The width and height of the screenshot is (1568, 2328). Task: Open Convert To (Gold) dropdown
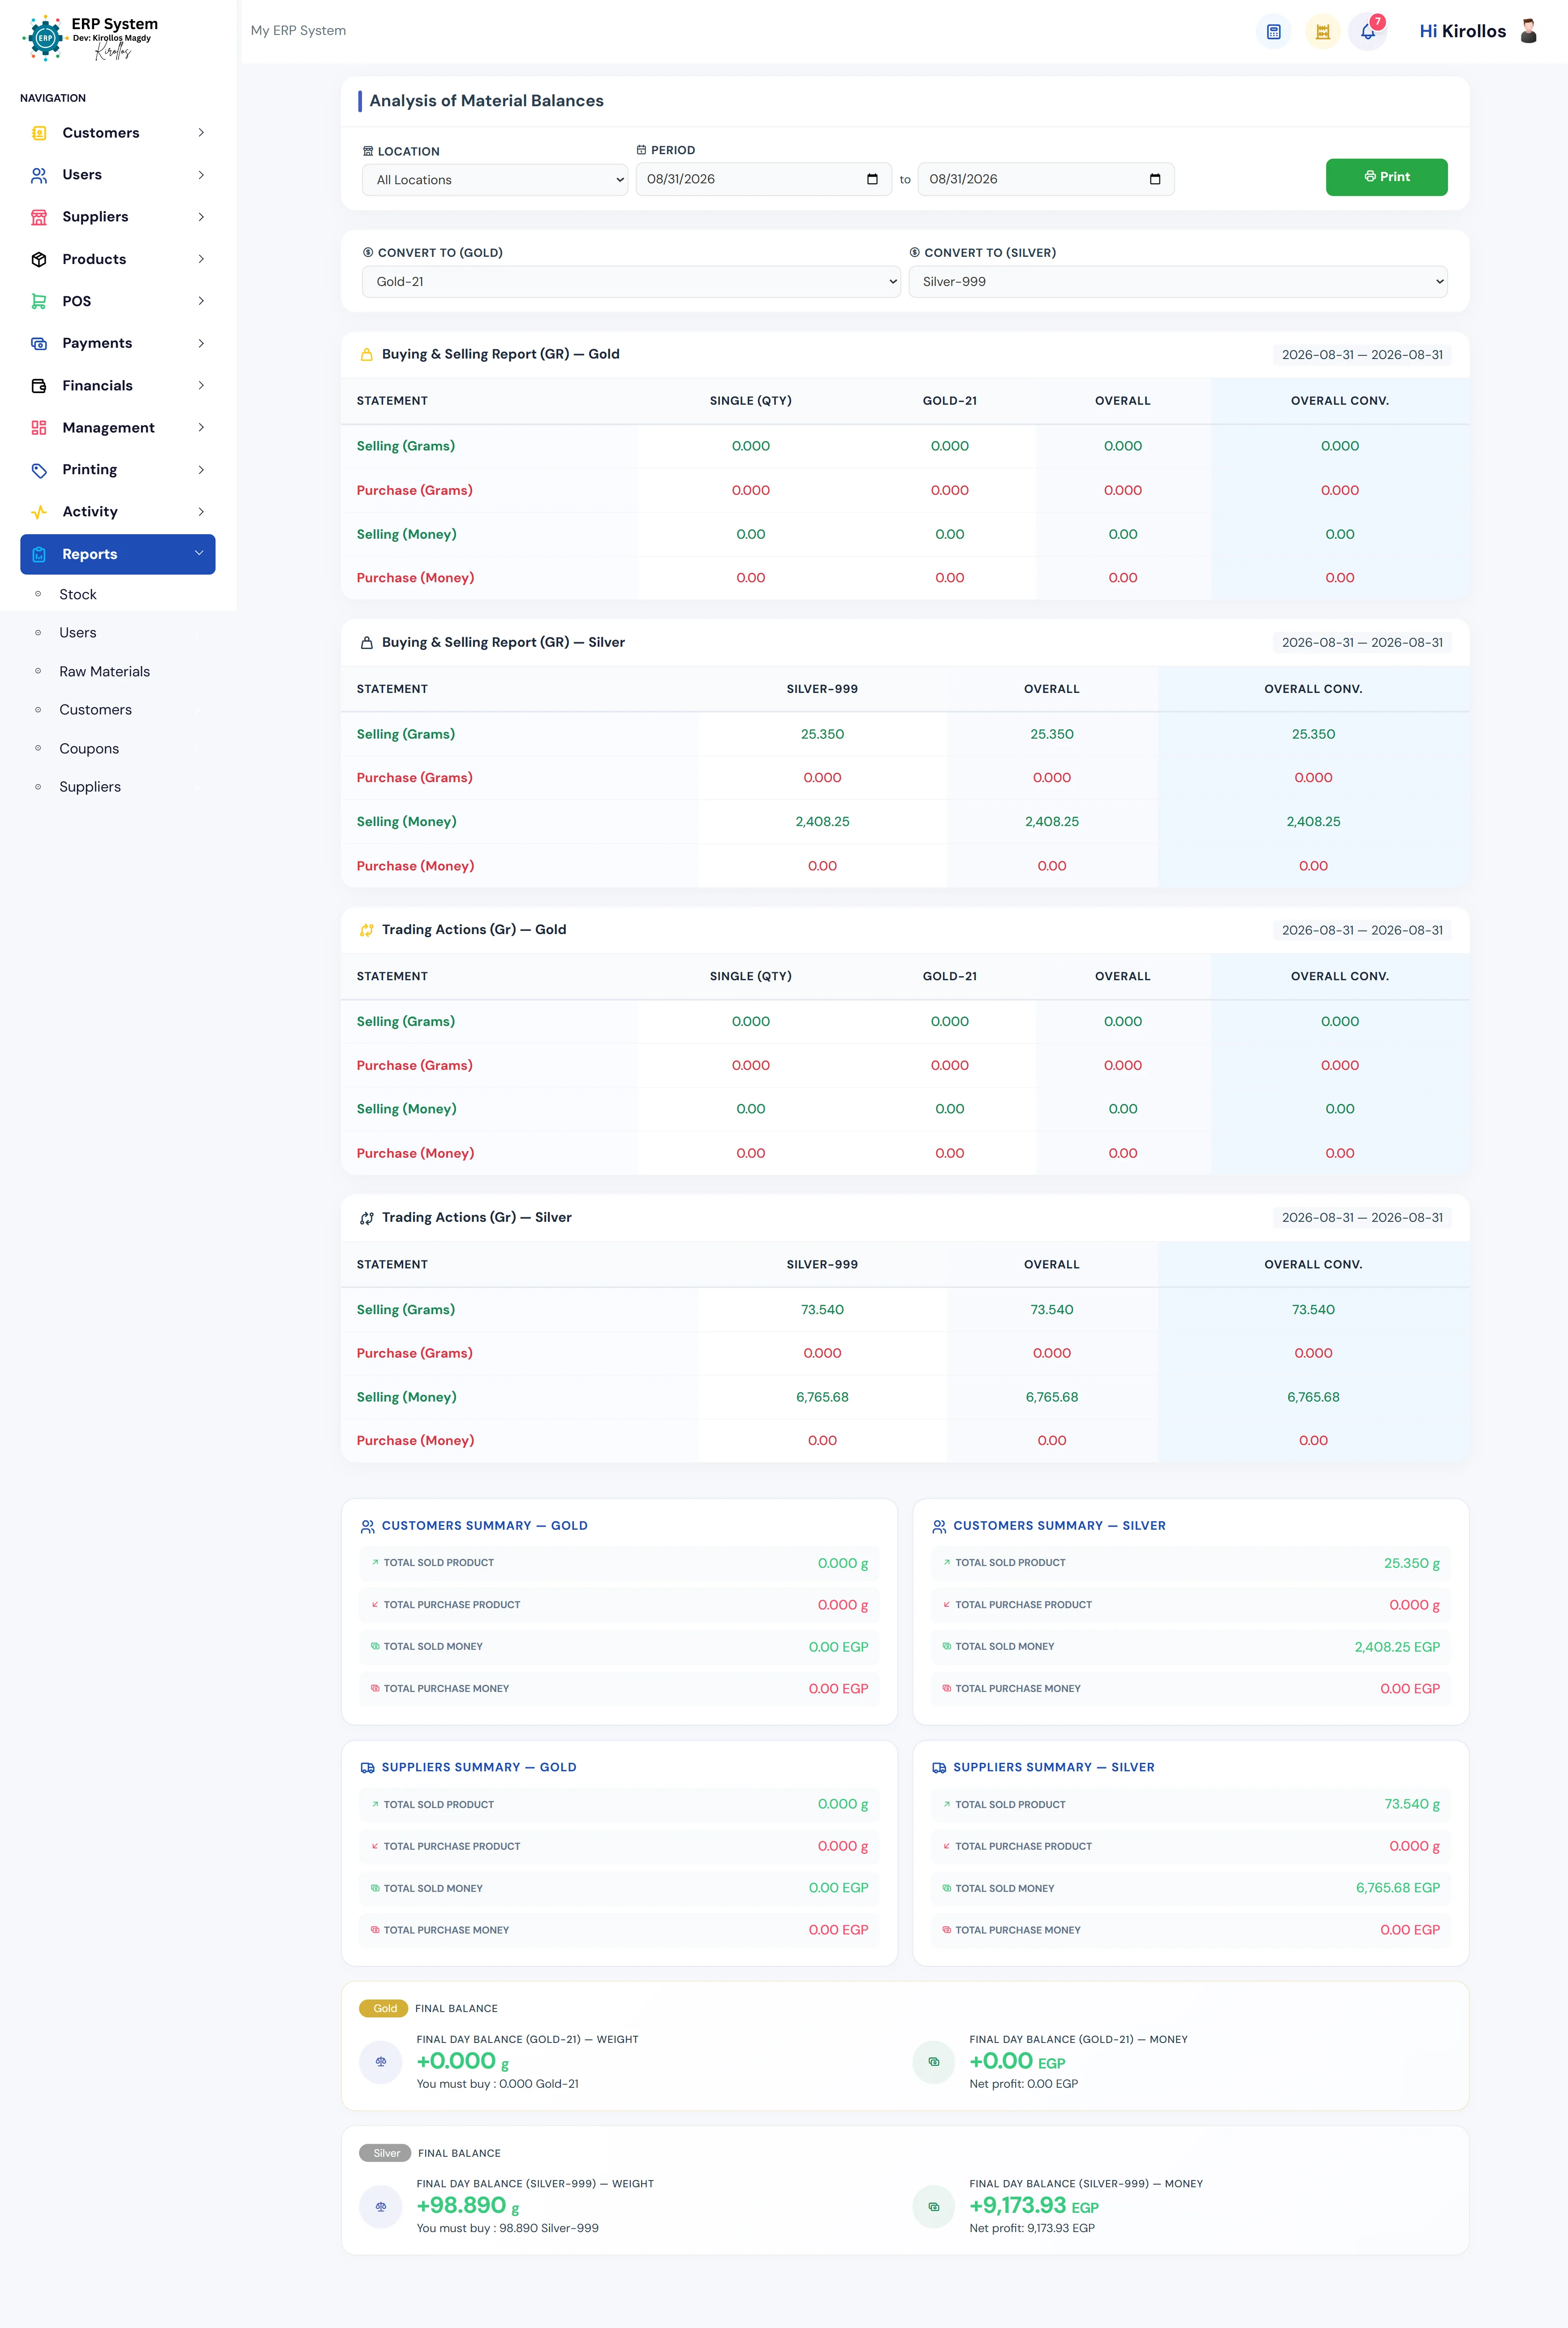(x=631, y=281)
